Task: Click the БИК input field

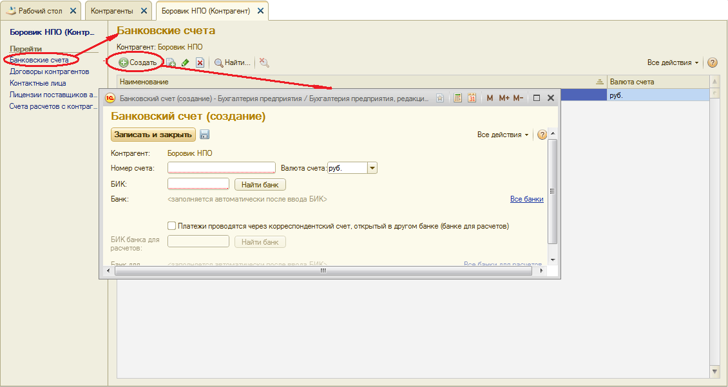Action: 198,184
